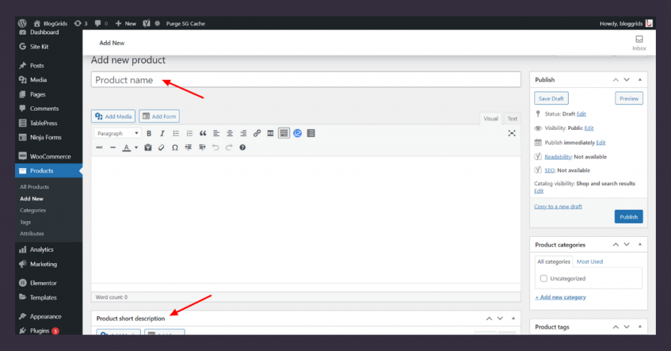Insert a numbered list
Viewport: 671px width, 351px height.
pos(189,133)
